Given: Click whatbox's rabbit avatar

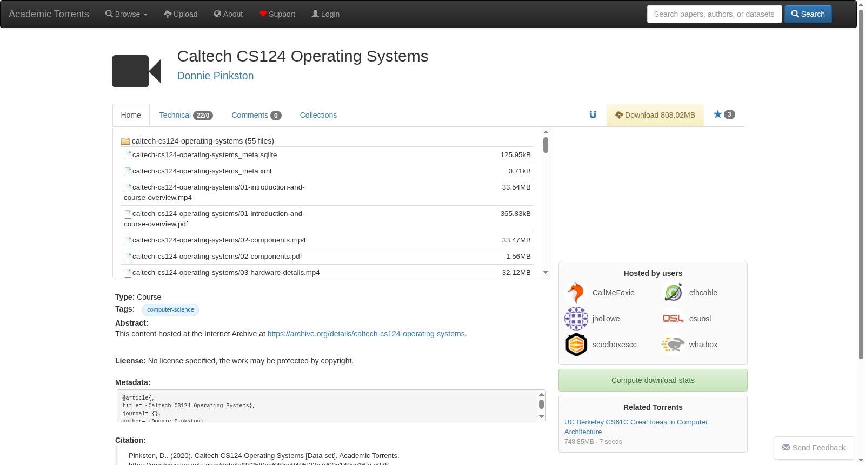Looking at the screenshot, I should tap(673, 345).
